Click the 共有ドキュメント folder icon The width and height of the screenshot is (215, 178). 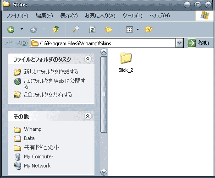pyautogui.click(x=17, y=148)
